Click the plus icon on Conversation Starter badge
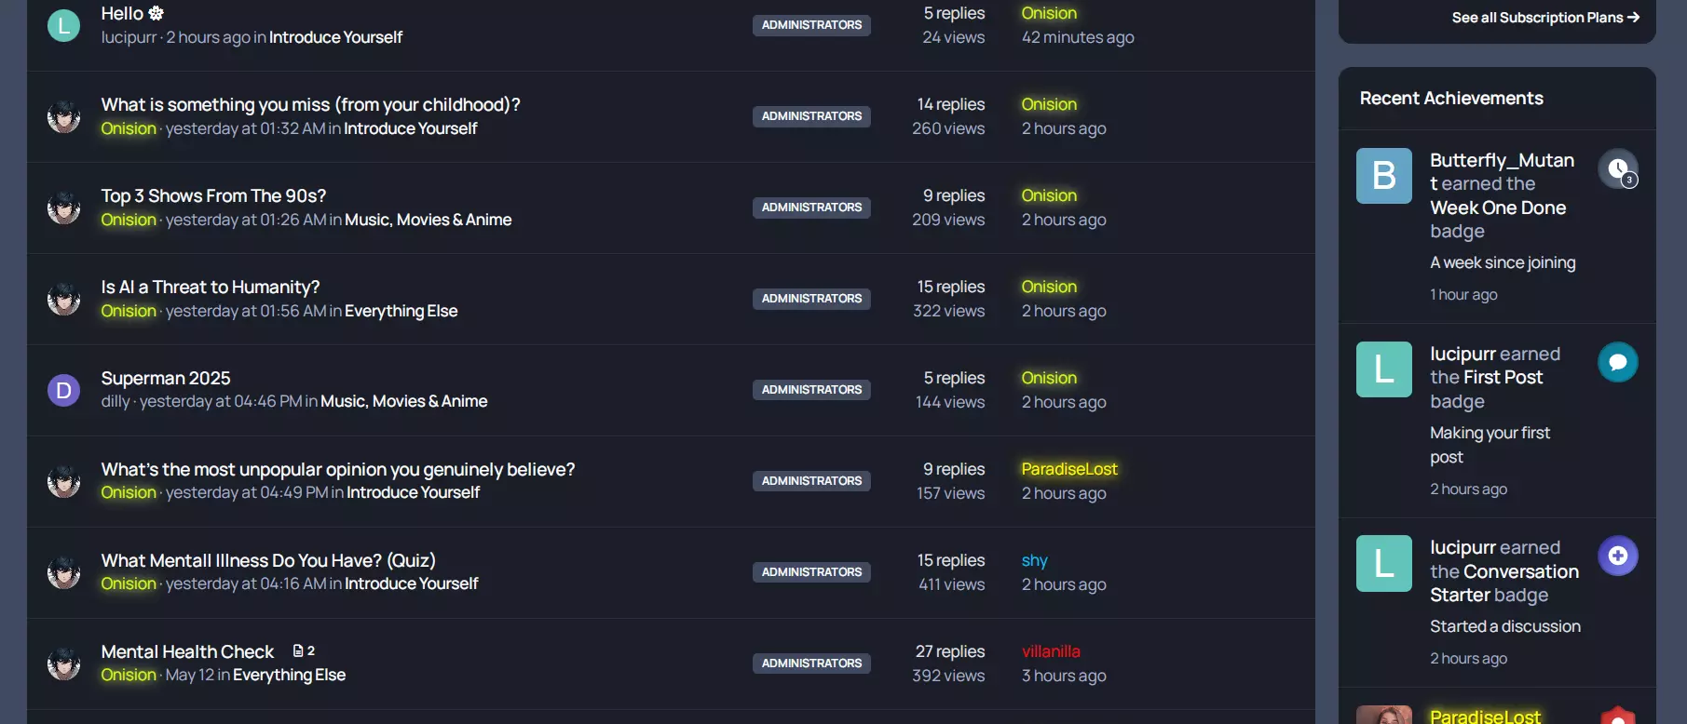The width and height of the screenshot is (1687, 724). pos(1618,555)
